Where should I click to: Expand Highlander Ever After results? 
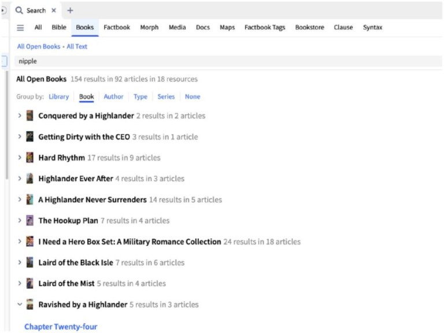click(20, 179)
